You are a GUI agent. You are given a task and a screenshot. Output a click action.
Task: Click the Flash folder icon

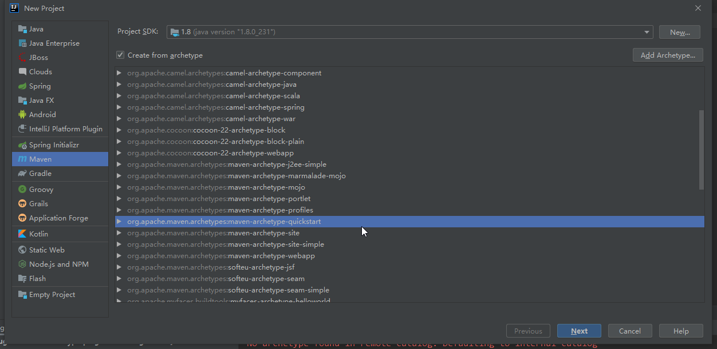coord(22,279)
